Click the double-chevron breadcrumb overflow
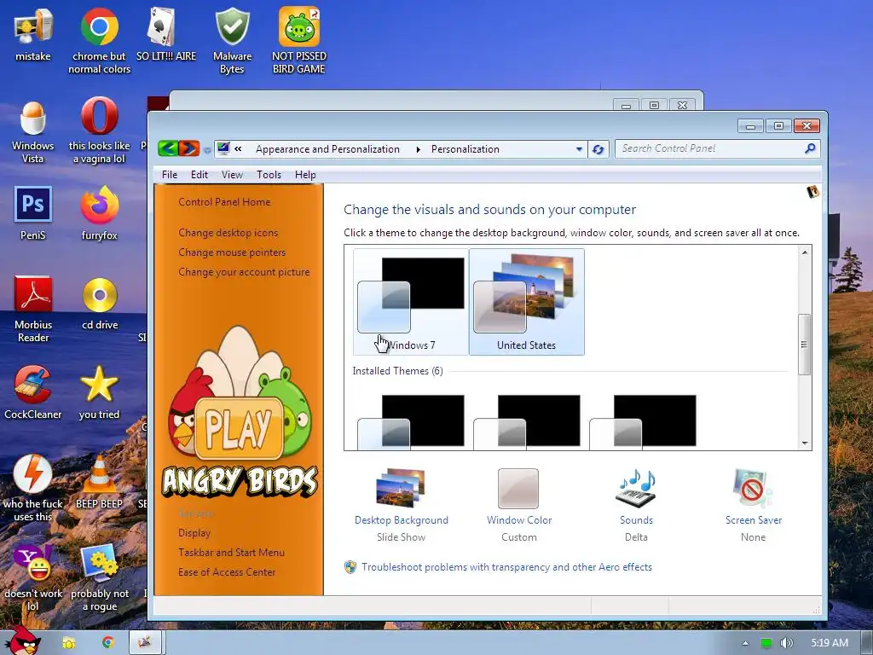This screenshot has width=873, height=655. tap(239, 148)
